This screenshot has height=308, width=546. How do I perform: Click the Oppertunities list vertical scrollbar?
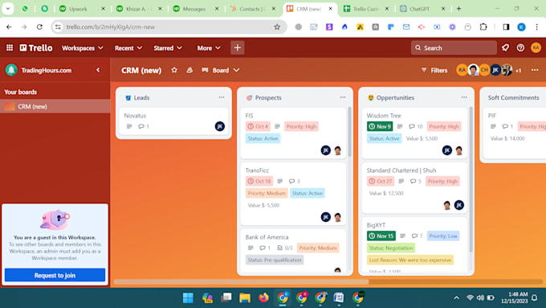click(471, 179)
